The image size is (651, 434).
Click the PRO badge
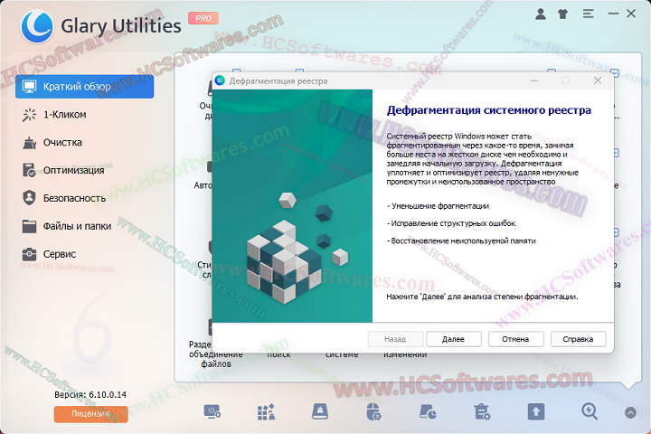tap(203, 18)
